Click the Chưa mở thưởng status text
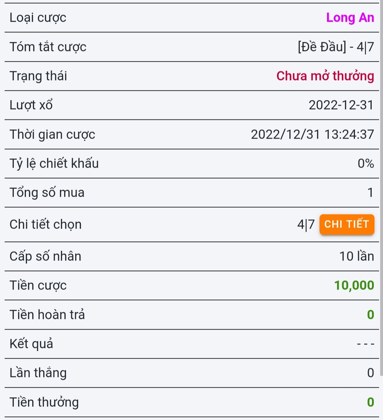383x420 pixels. coord(325,76)
